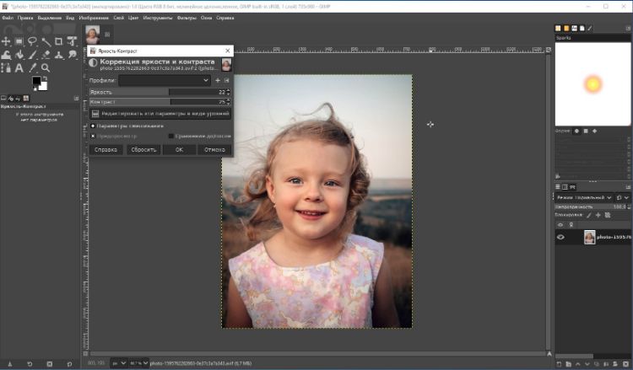Click the OK button in dialog
The image size is (633, 370).
[x=179, y=149]
